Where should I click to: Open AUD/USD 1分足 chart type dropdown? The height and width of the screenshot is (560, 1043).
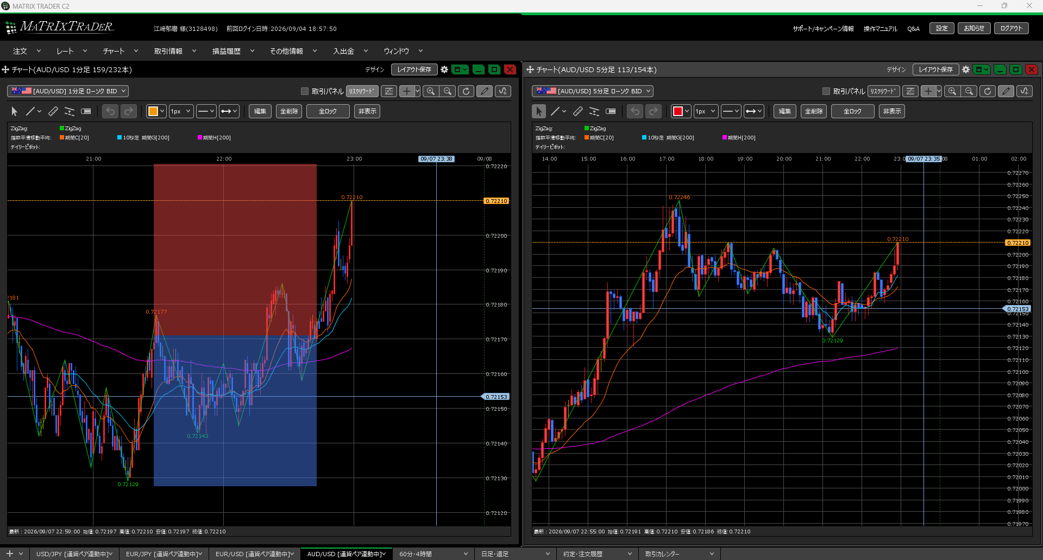[68, 91]
